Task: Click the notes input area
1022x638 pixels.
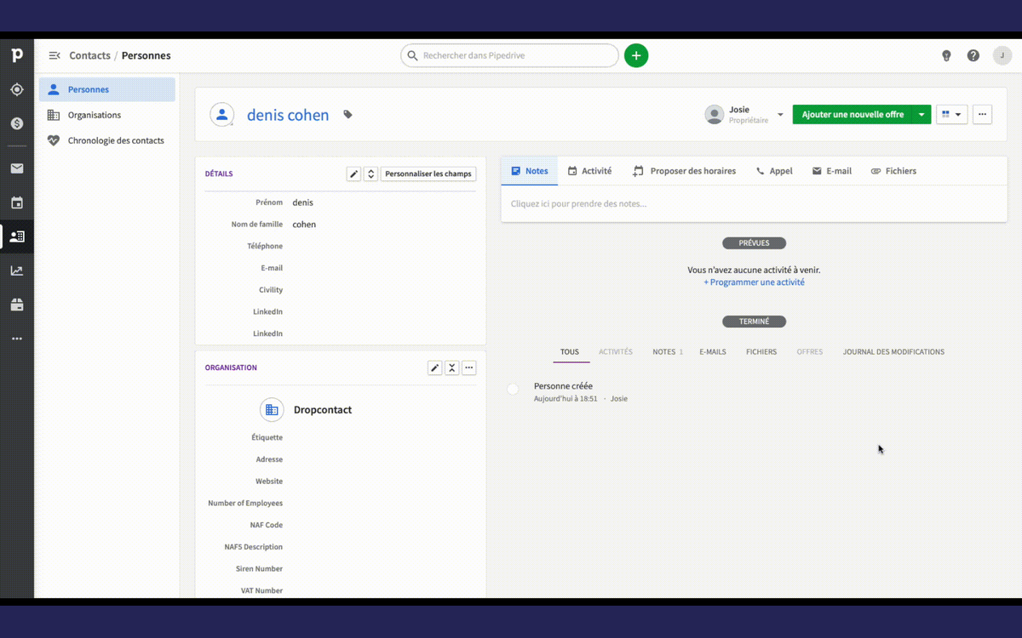Action: pyautogui.click(x=754, y=204)
